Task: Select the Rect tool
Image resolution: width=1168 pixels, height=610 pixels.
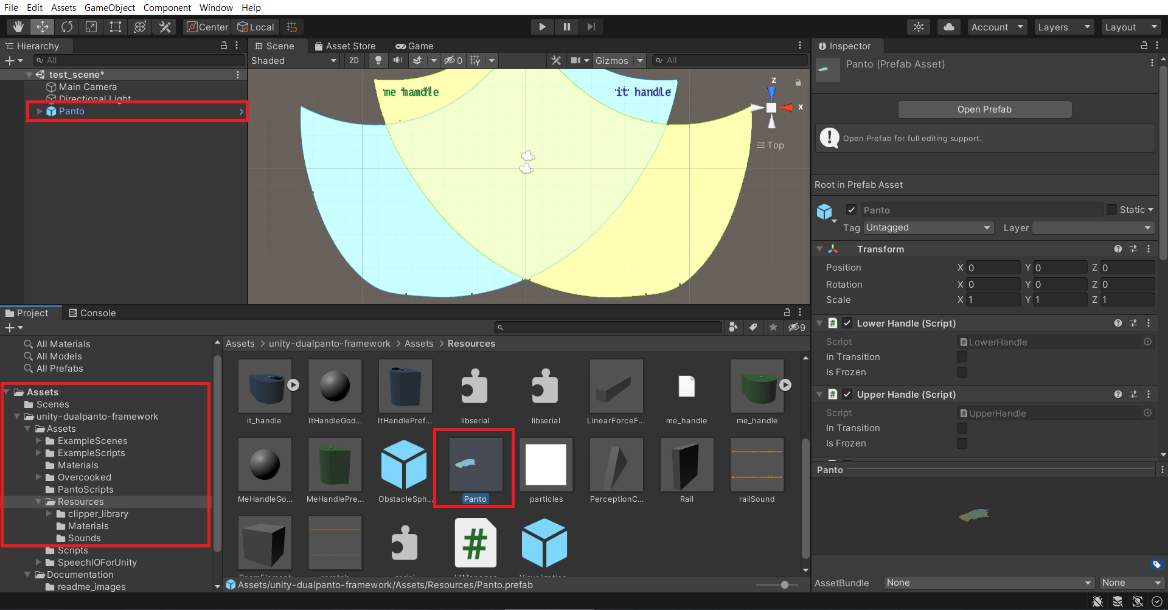Action: click(x=116, y=27)
